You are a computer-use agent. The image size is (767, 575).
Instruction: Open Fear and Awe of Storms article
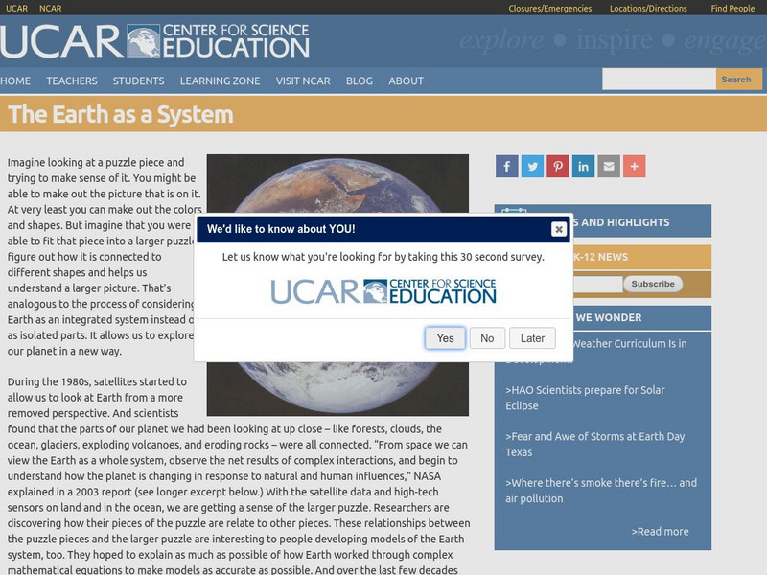point(594,444)
